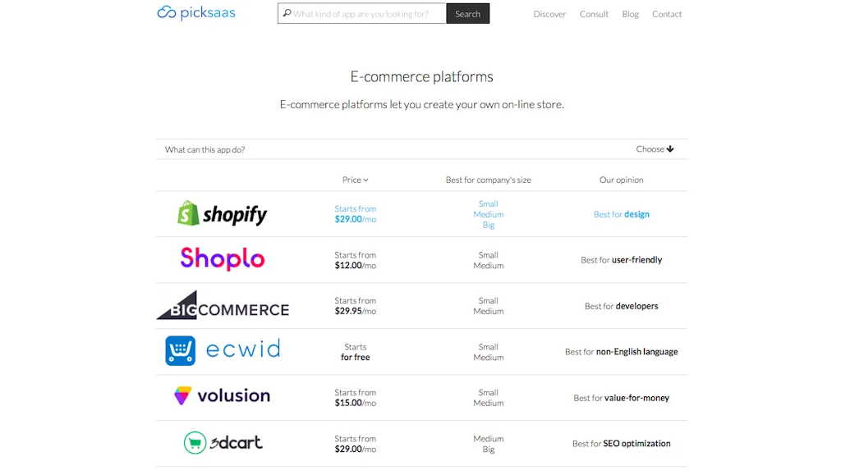The height and width of the screenshot is (475, 841).
Task: Navigate to the Contact page
Action: [x=667, y=14]
